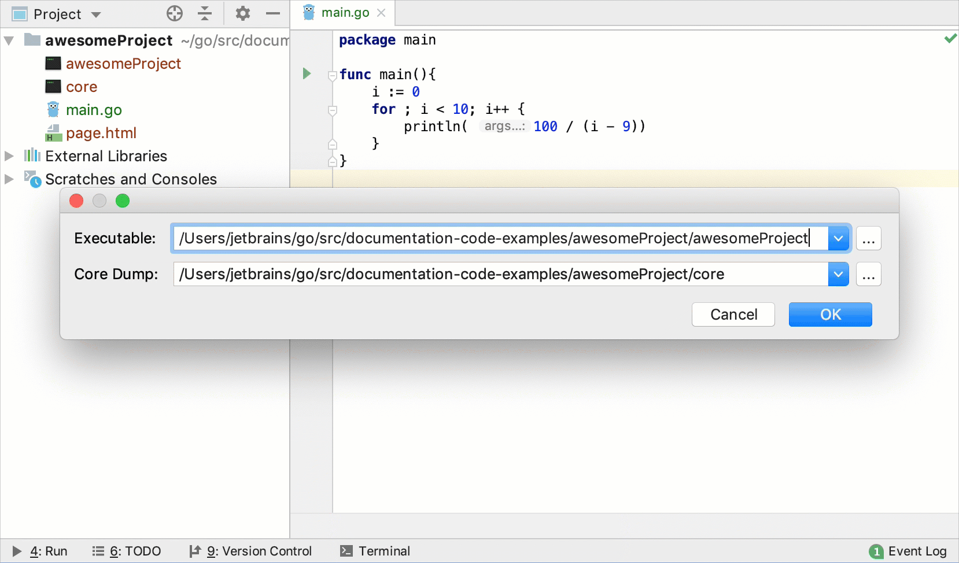Screen dimensions: 959x563
Task: Hide the Project tool window with the minus icon
Action: coord(272,13)
